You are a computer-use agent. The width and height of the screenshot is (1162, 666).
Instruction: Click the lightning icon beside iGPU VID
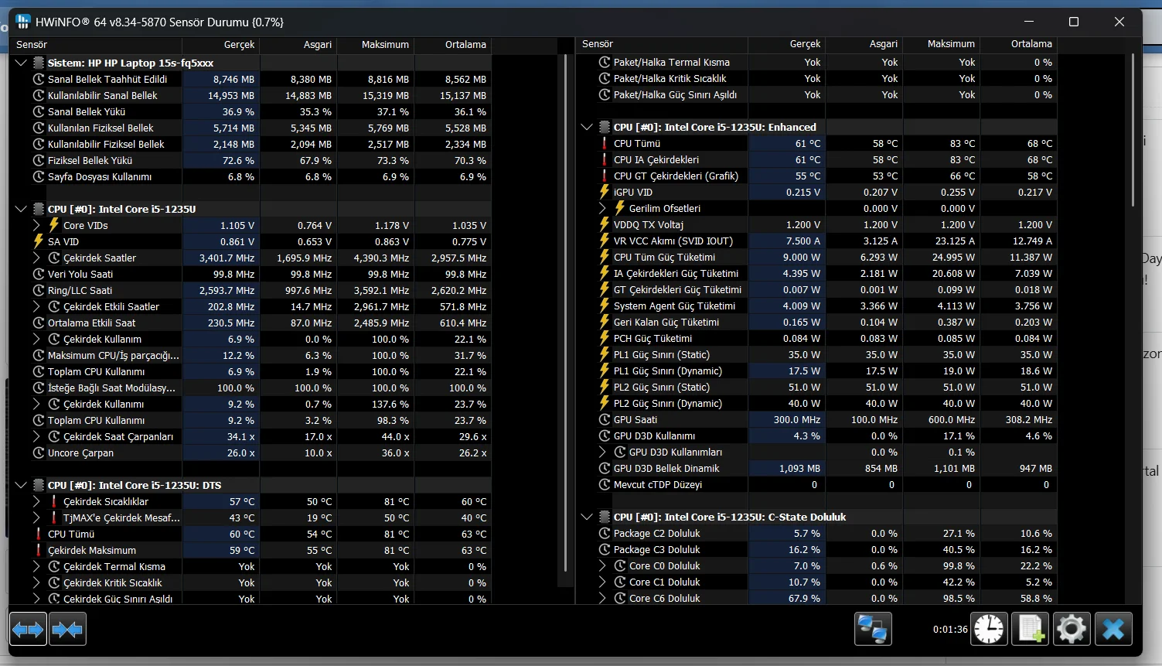point(605,192)
